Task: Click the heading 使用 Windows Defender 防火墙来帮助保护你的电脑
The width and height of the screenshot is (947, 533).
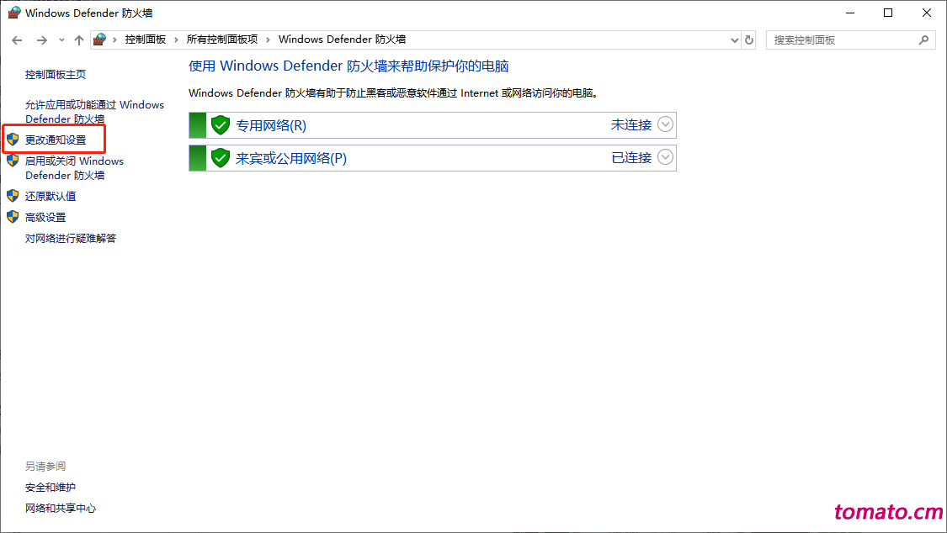Action: coord(348,66)
